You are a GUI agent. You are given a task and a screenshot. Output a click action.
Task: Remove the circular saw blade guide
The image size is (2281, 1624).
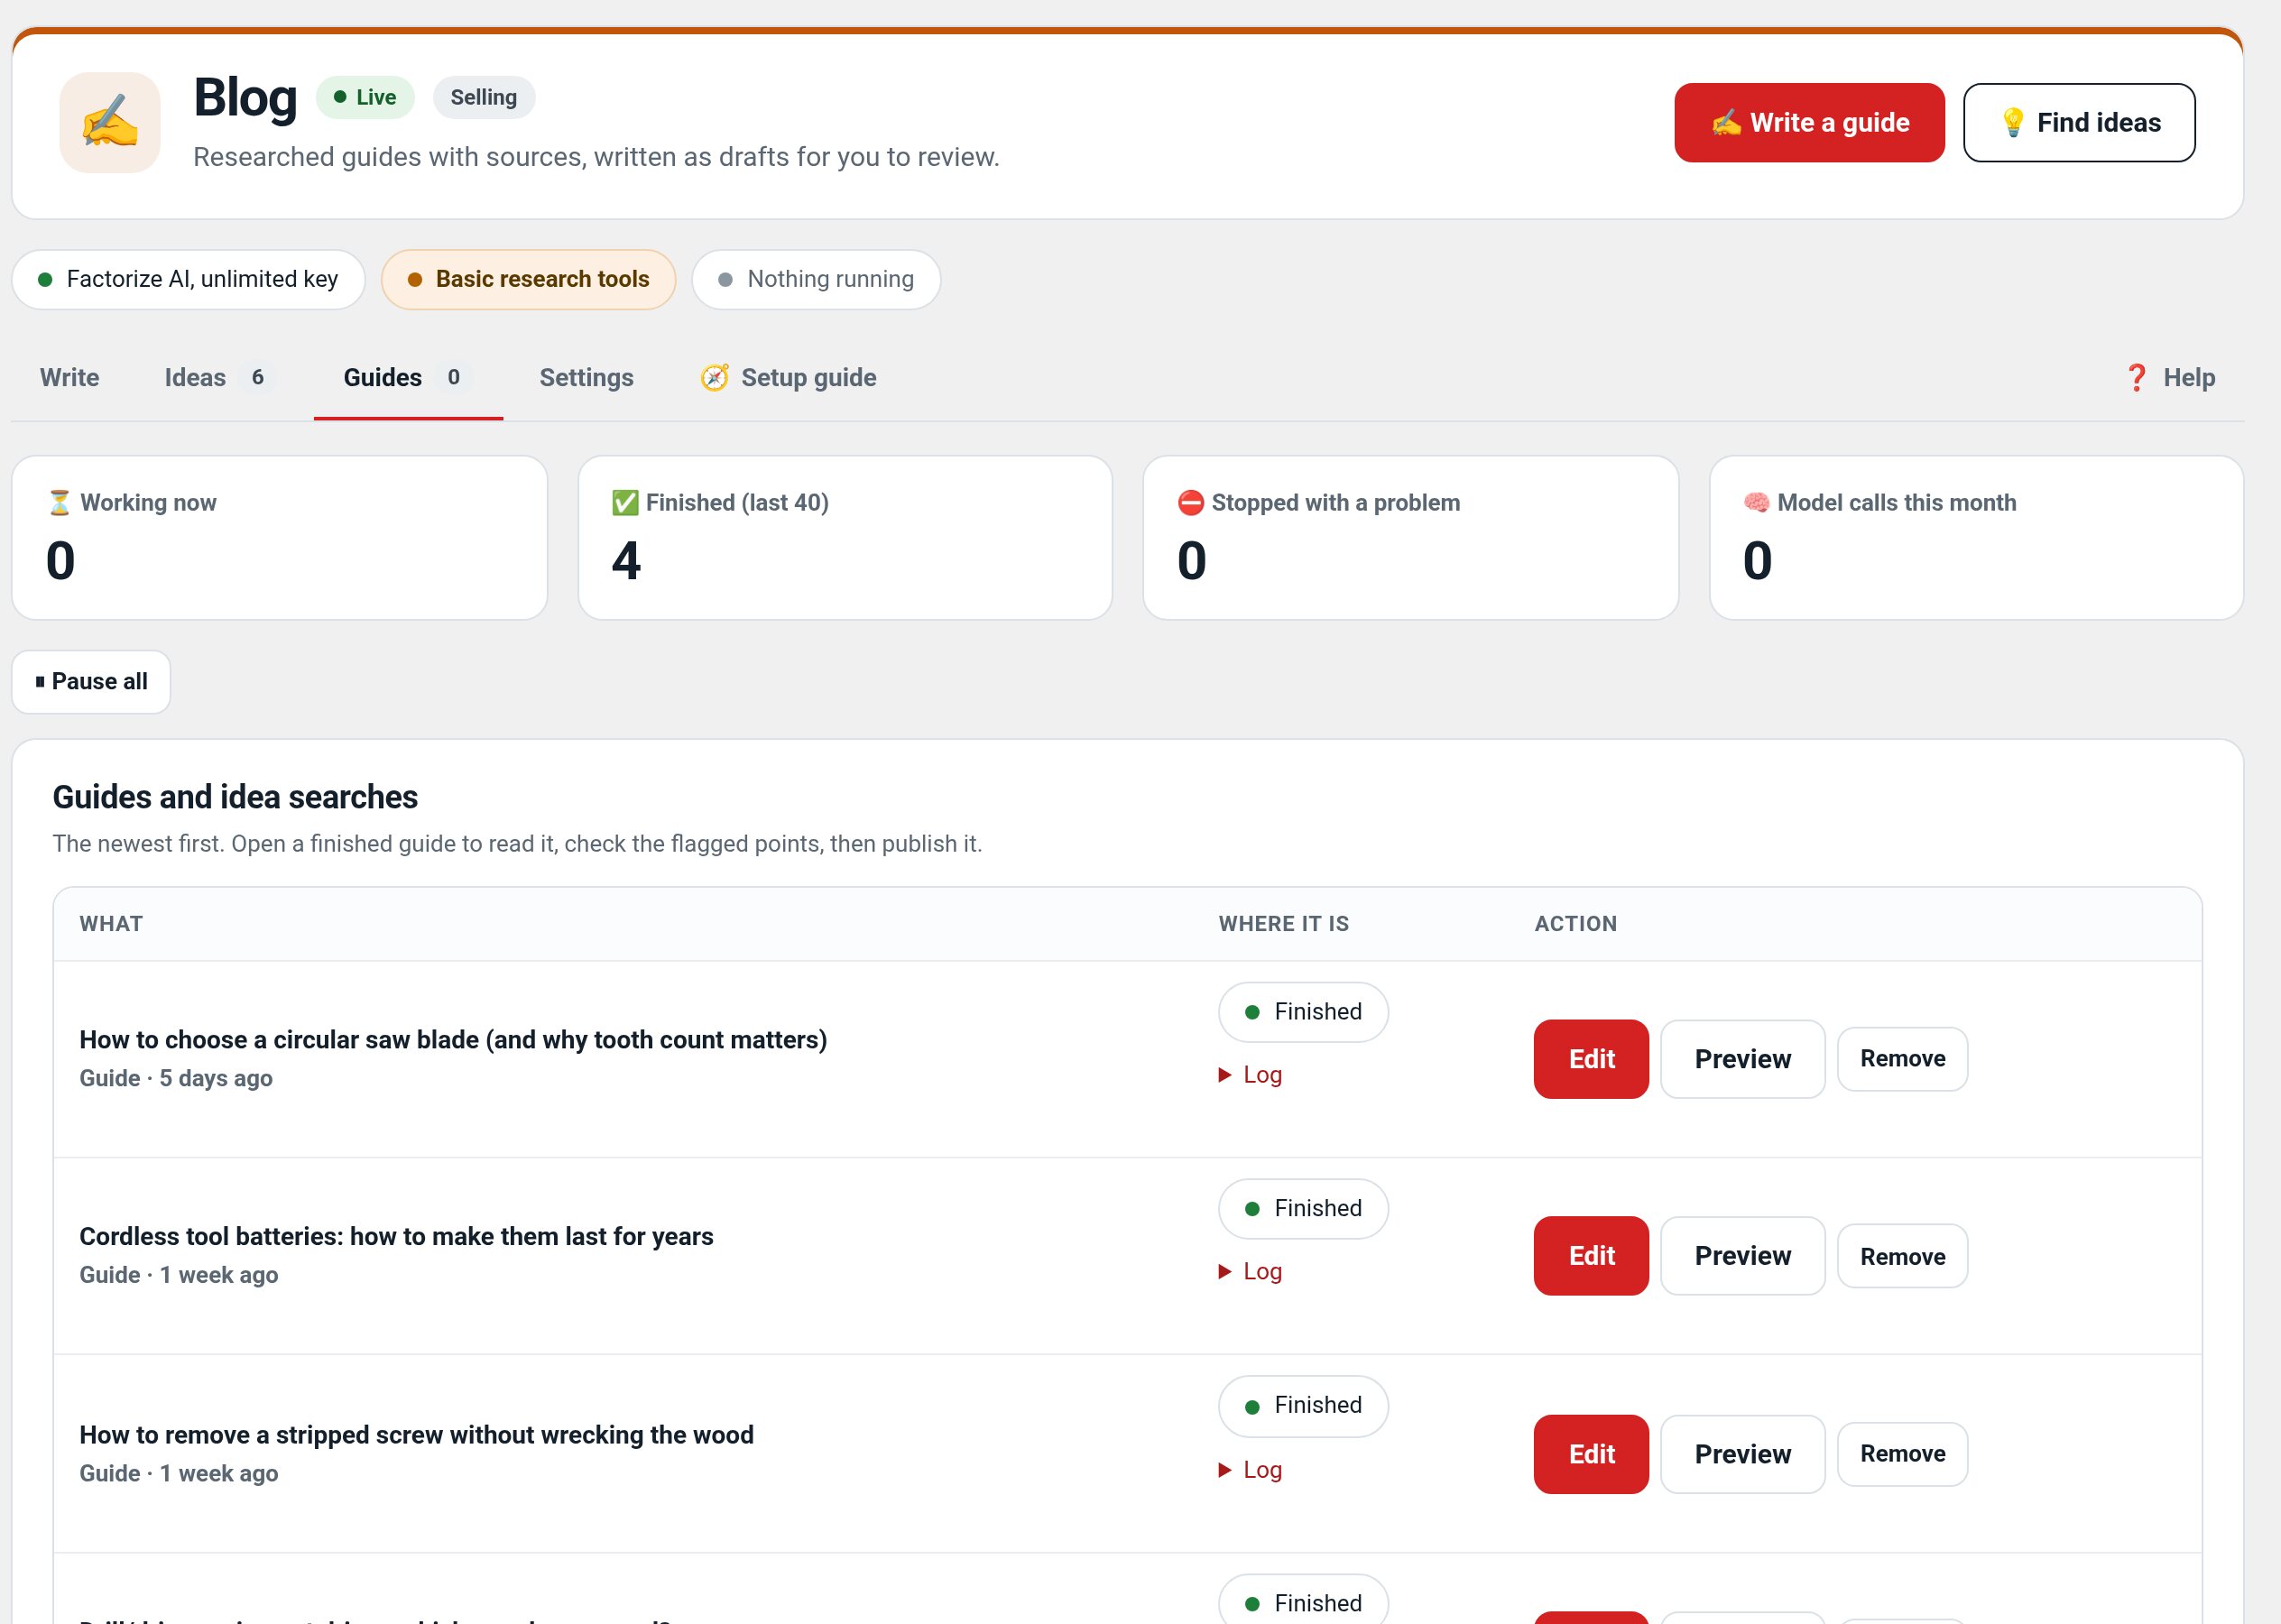click(1902, 1059)
